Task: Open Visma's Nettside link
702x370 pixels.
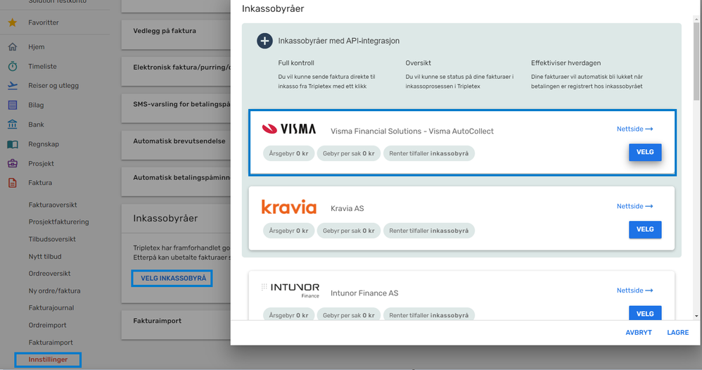Action: pyautogui.click(x=634, y=129)
